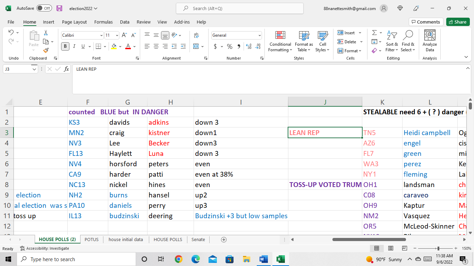Open the Comments button

(426, 22)
